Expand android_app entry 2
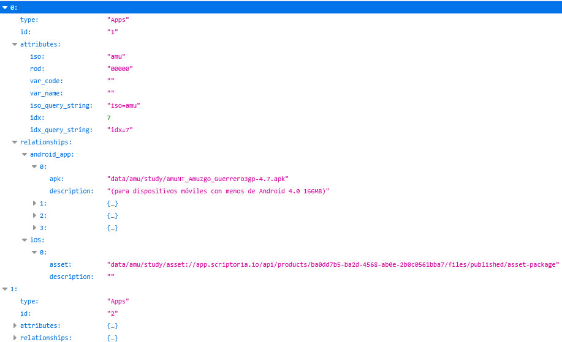 click(35, 215)
